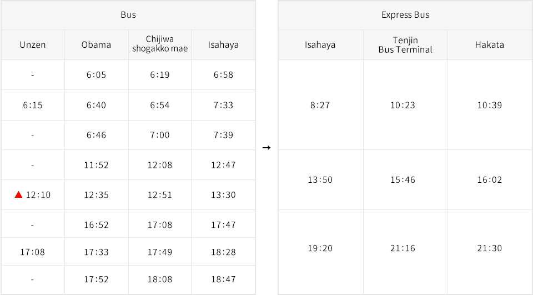The image size is (533, 295).
Task: Click the Chijiwa shogakko mae header
Action: click(160, 44)
